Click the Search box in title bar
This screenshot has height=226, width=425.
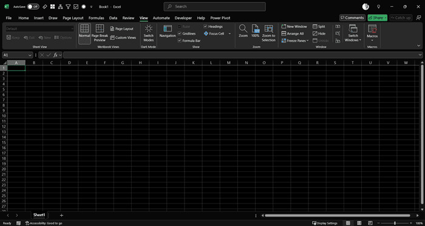pos(215,7)
